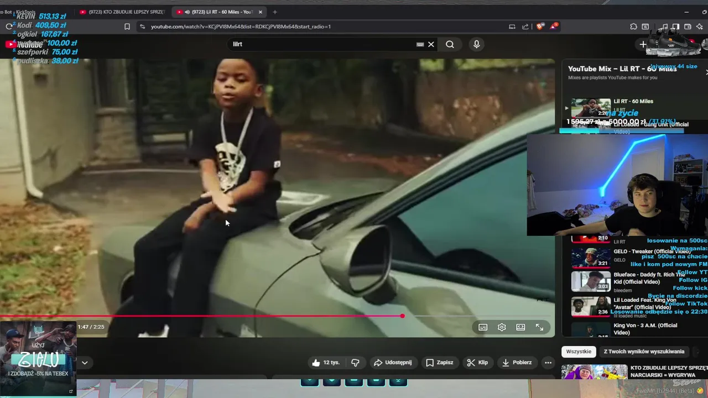The height and width of the screenshot is (398, 708).
Task: Bookmark this page with the address bar bookmark icon
Action: tap(127, 27)
